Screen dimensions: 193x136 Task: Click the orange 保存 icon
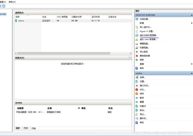tap(137, 94)
